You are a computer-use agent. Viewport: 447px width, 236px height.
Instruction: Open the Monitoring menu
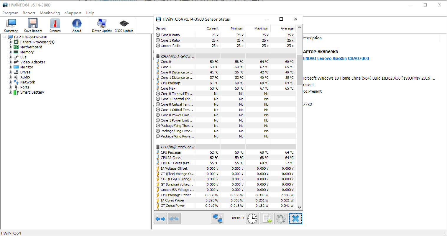coord(50,13)
